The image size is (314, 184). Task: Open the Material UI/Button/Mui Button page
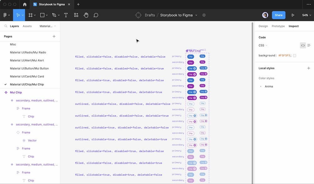pos(29,68)
